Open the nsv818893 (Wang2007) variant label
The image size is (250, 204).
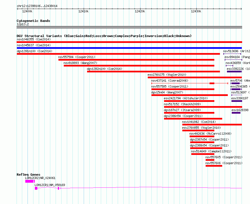[x=80, y=63]
